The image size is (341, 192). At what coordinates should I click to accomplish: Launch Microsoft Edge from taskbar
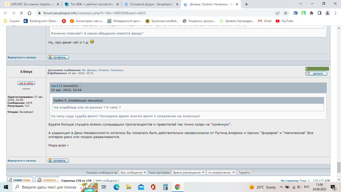point(116,187)
